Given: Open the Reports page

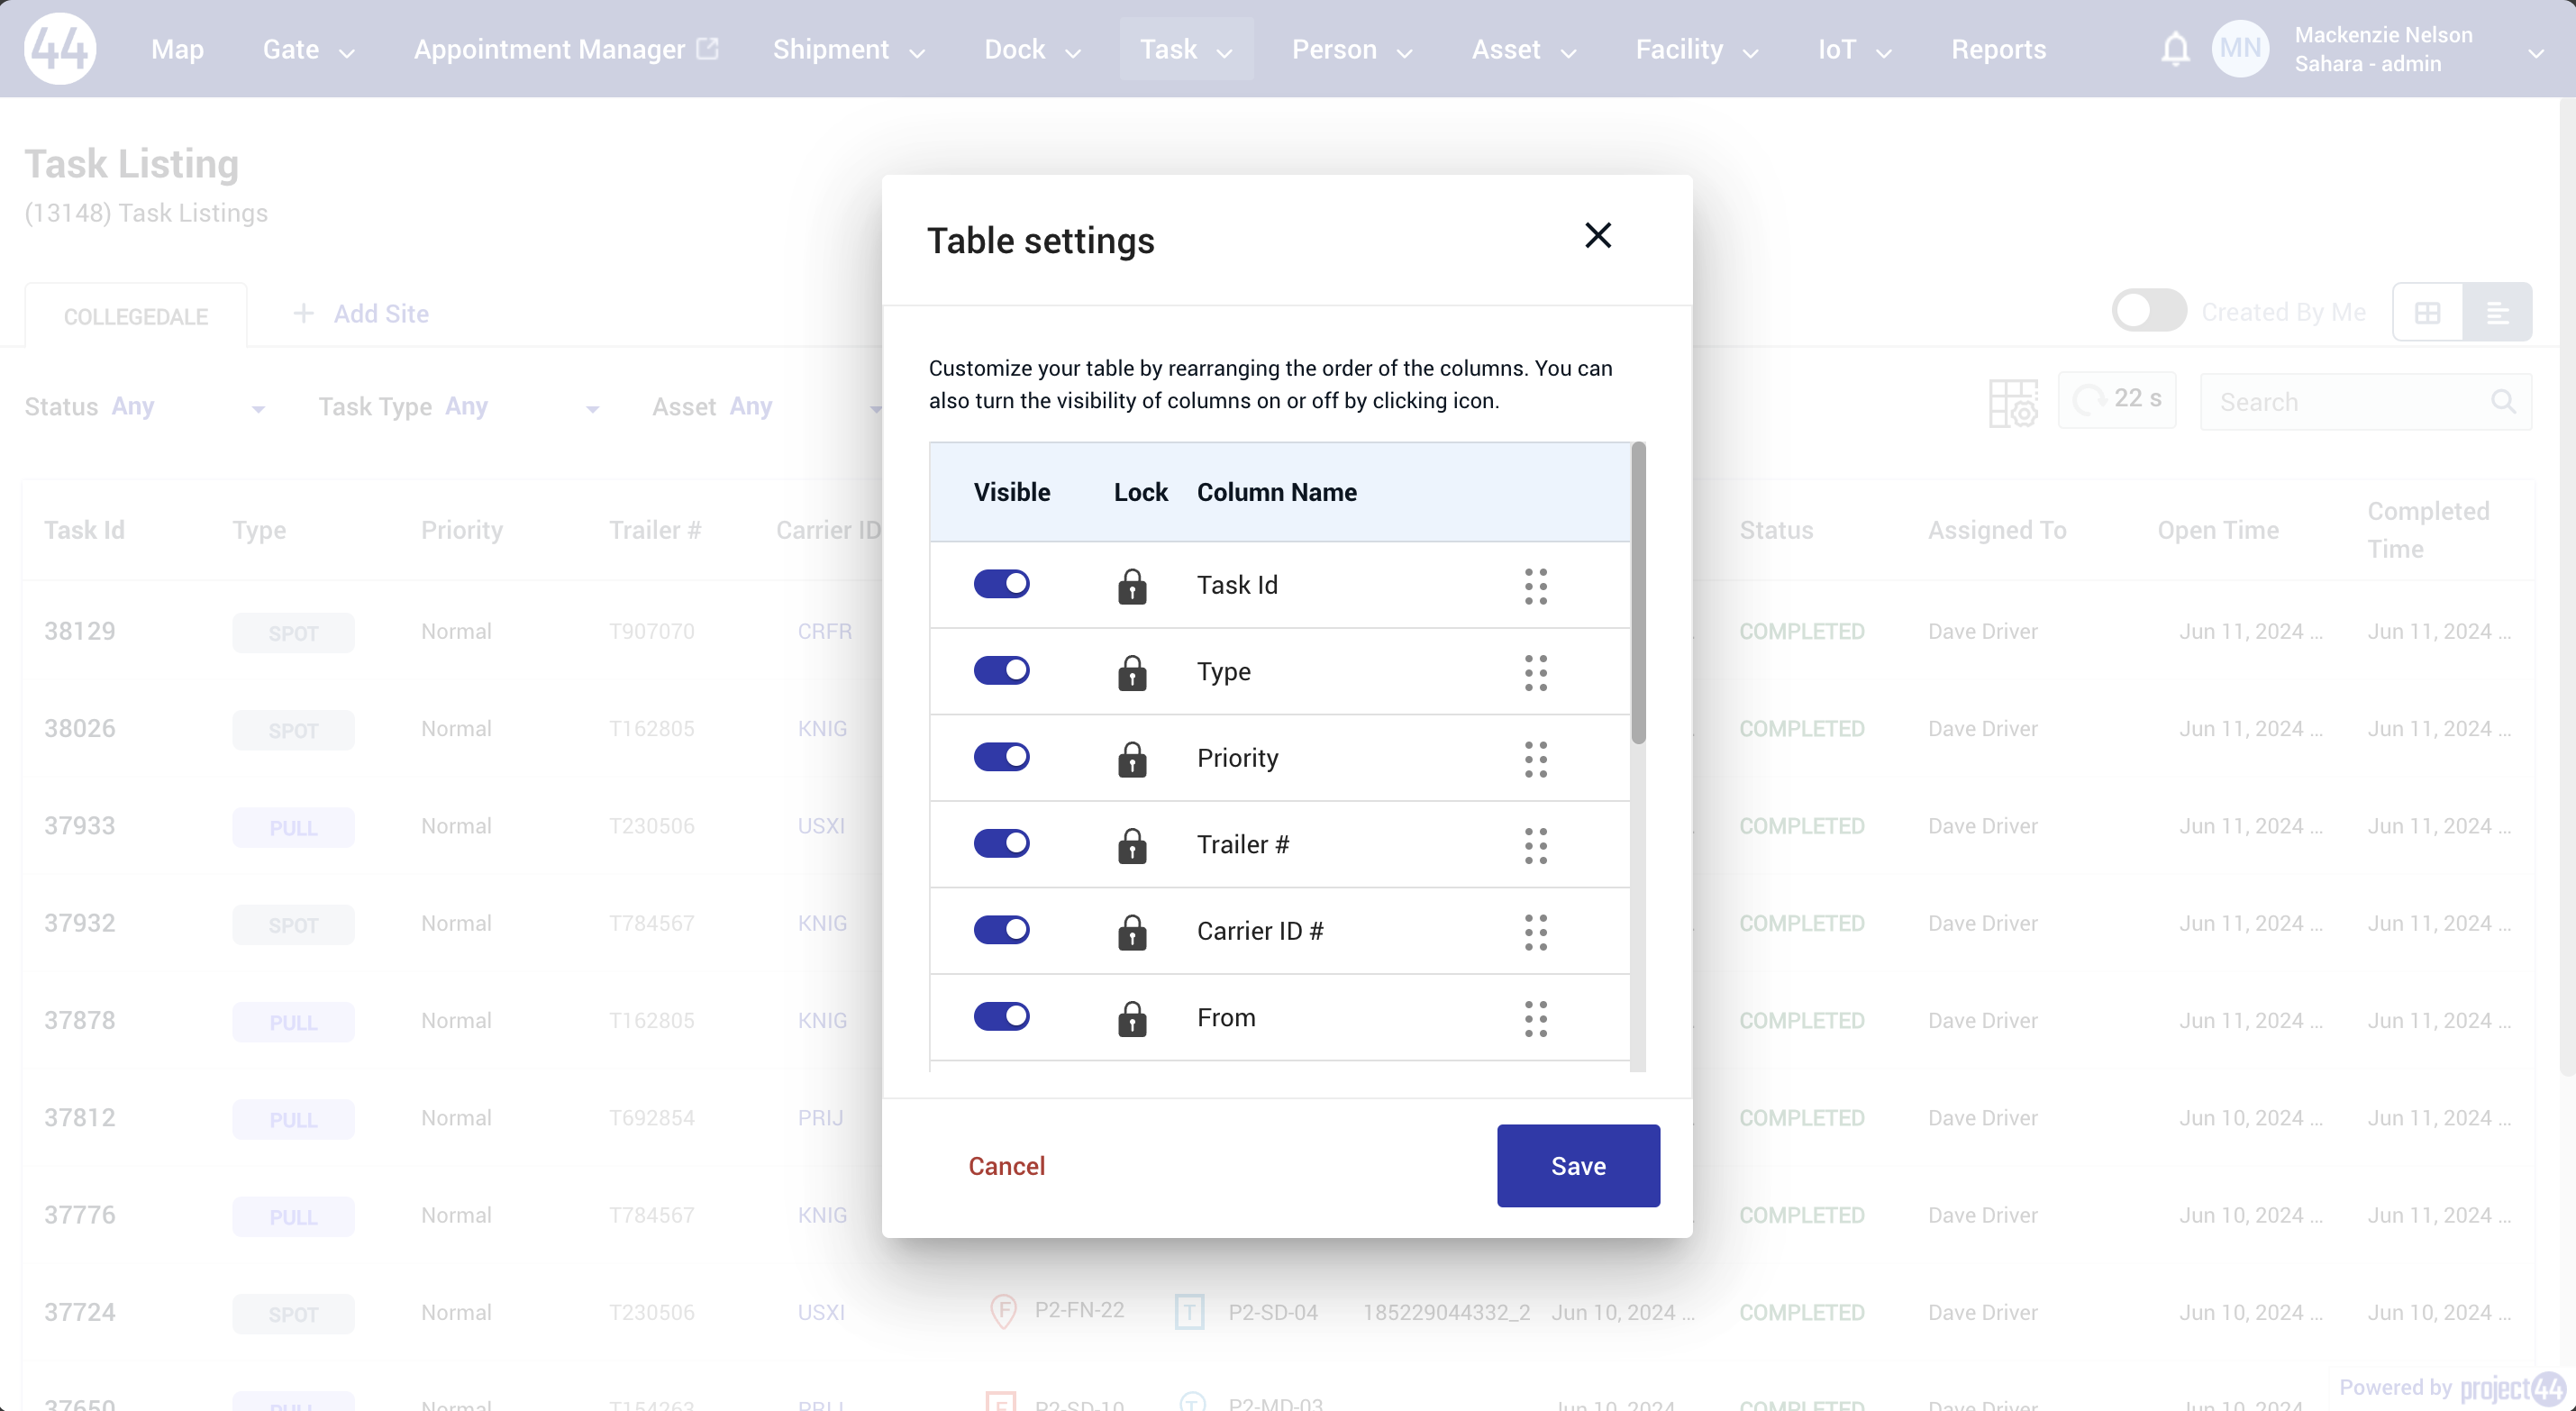Looking at the screenshot, I should [x=1999, y=49].
